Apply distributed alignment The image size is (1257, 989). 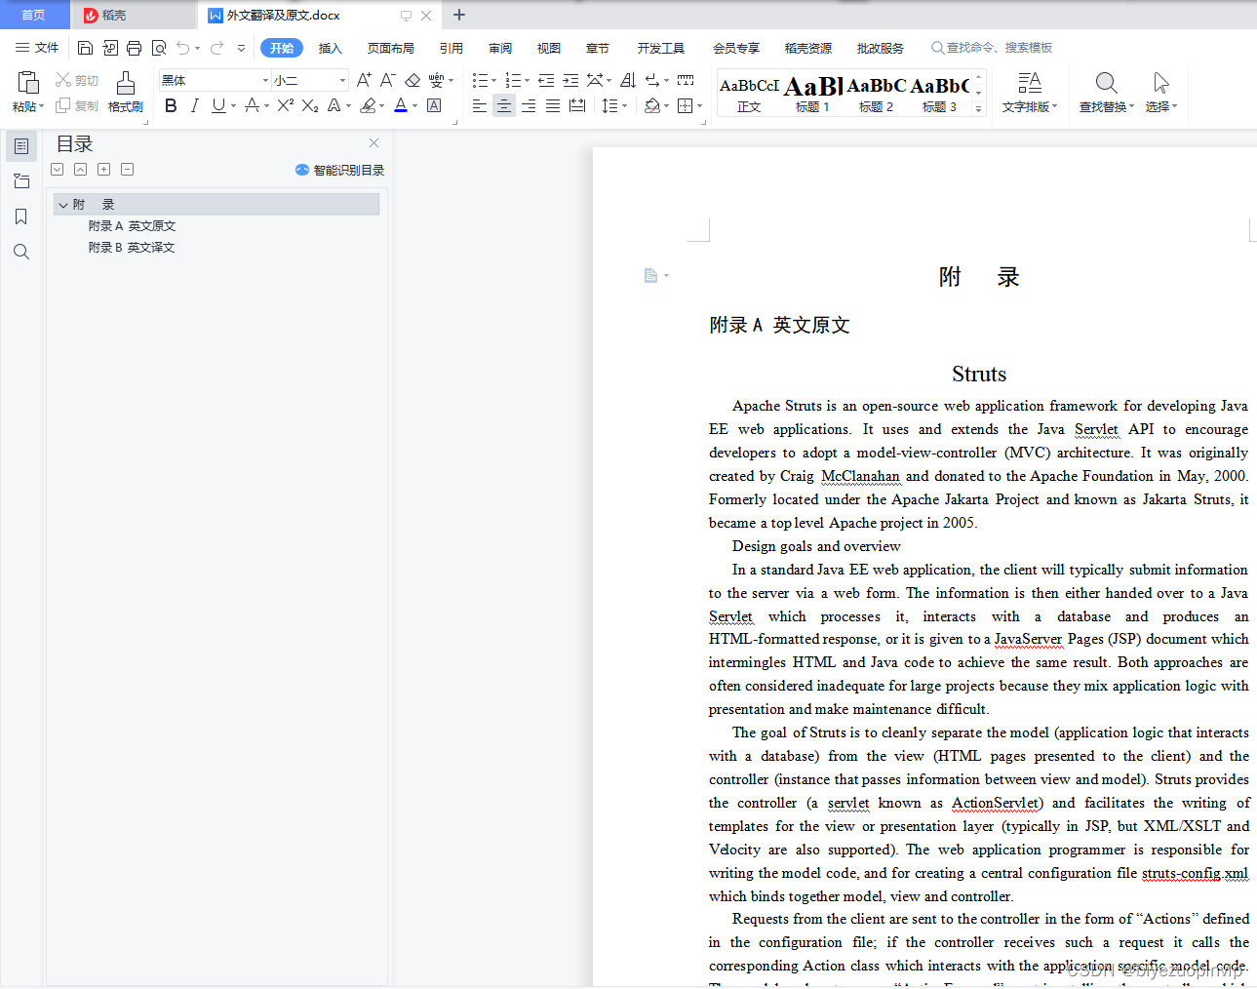point(577,105)
